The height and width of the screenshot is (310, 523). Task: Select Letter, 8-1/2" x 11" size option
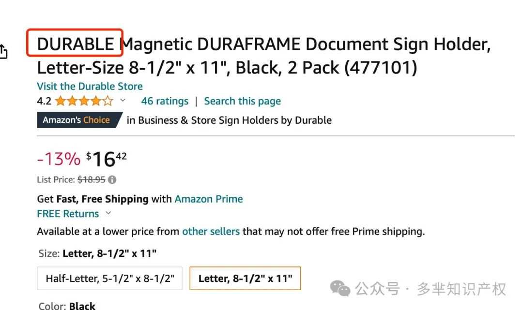pos(245,279)
